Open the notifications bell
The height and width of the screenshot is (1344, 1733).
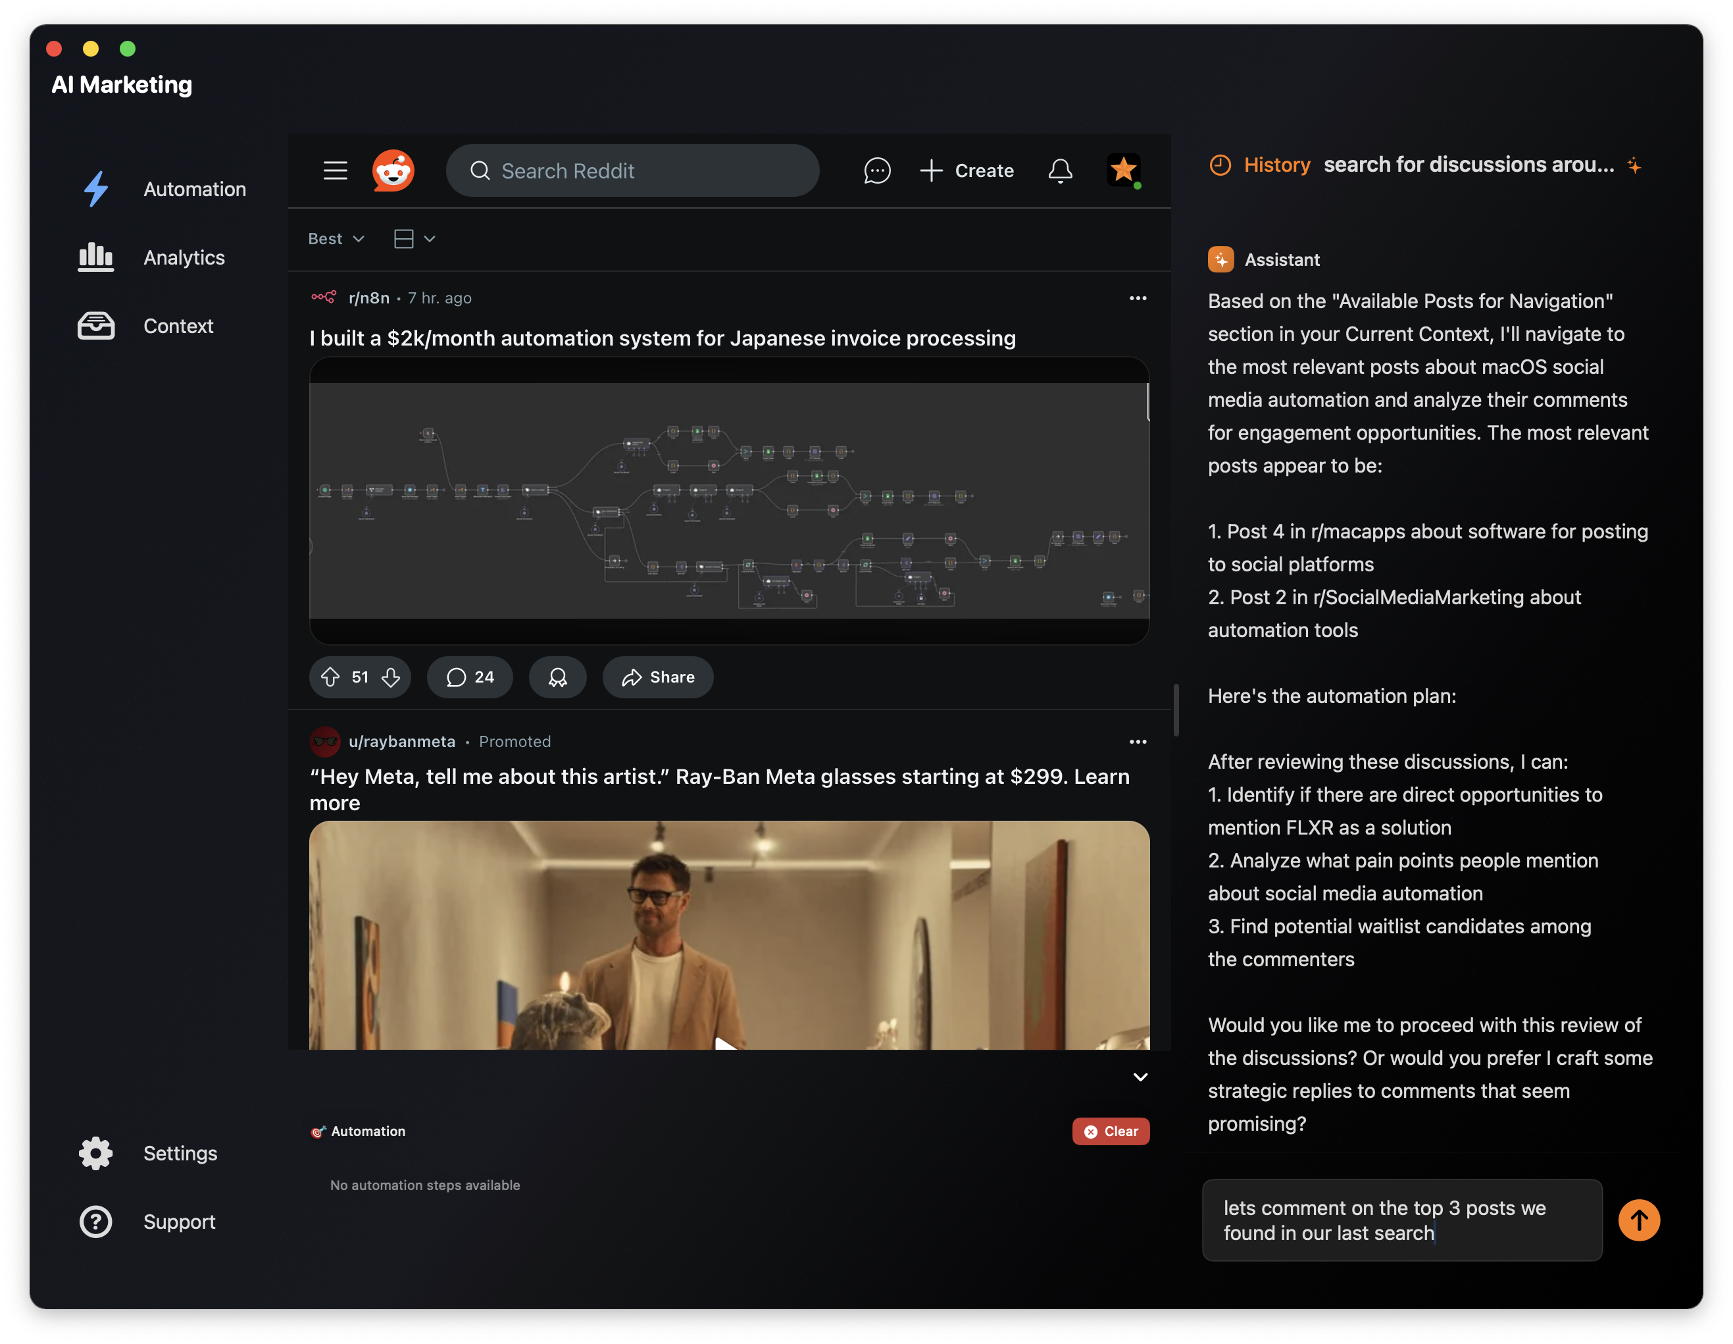[x=1060, y=170]
